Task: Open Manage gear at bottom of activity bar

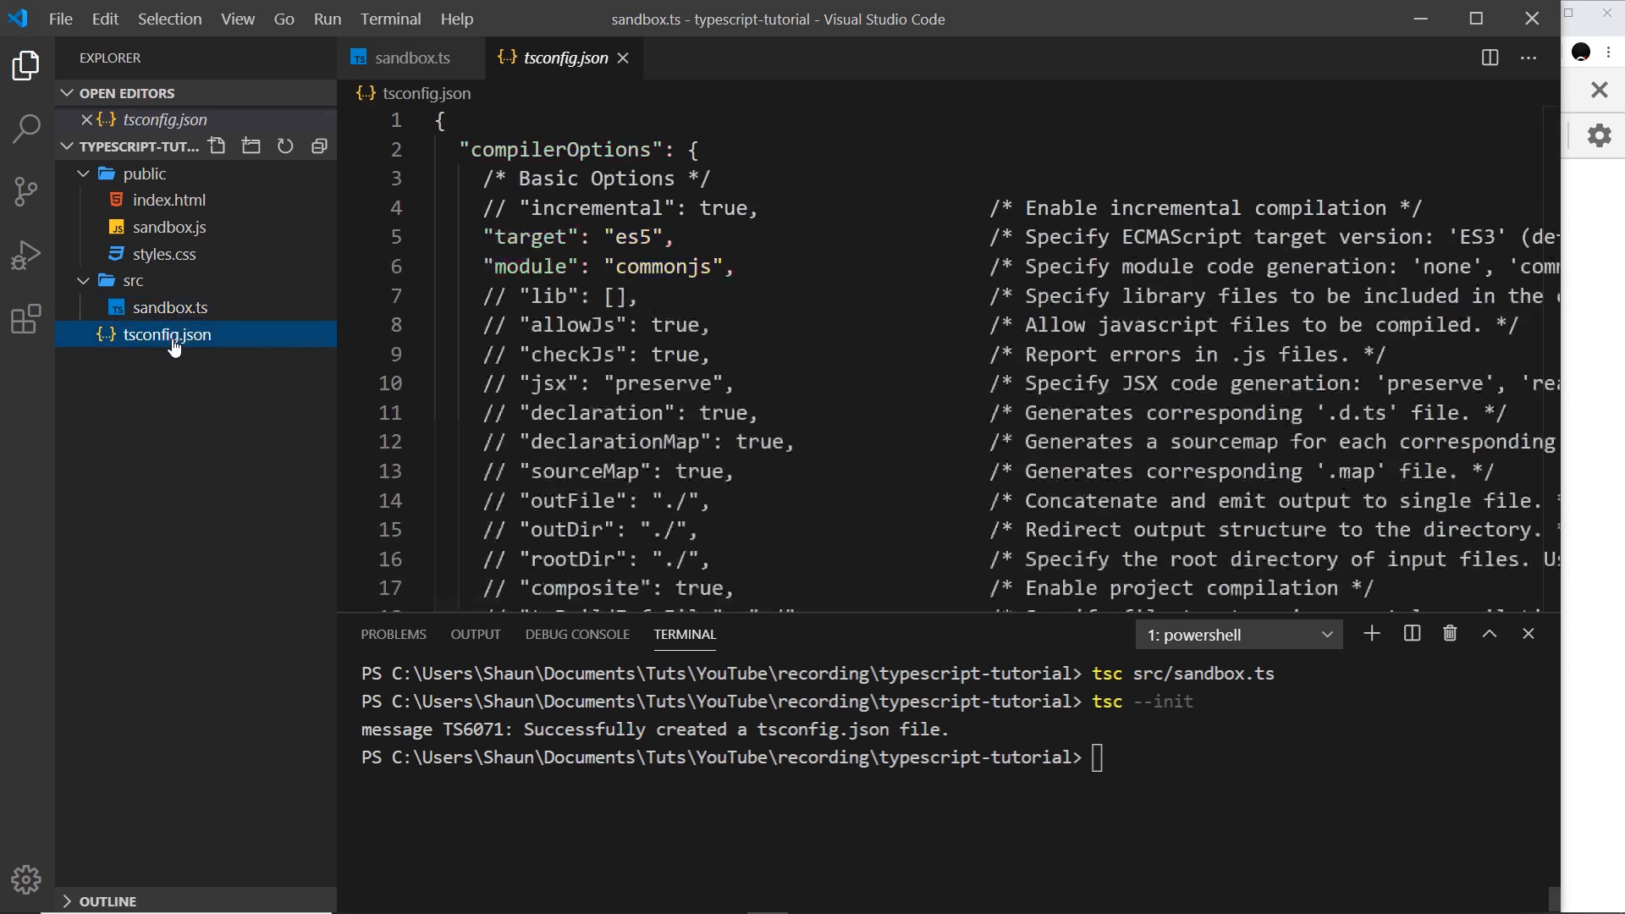Action: pyautogui.click(x=26, y=880)
